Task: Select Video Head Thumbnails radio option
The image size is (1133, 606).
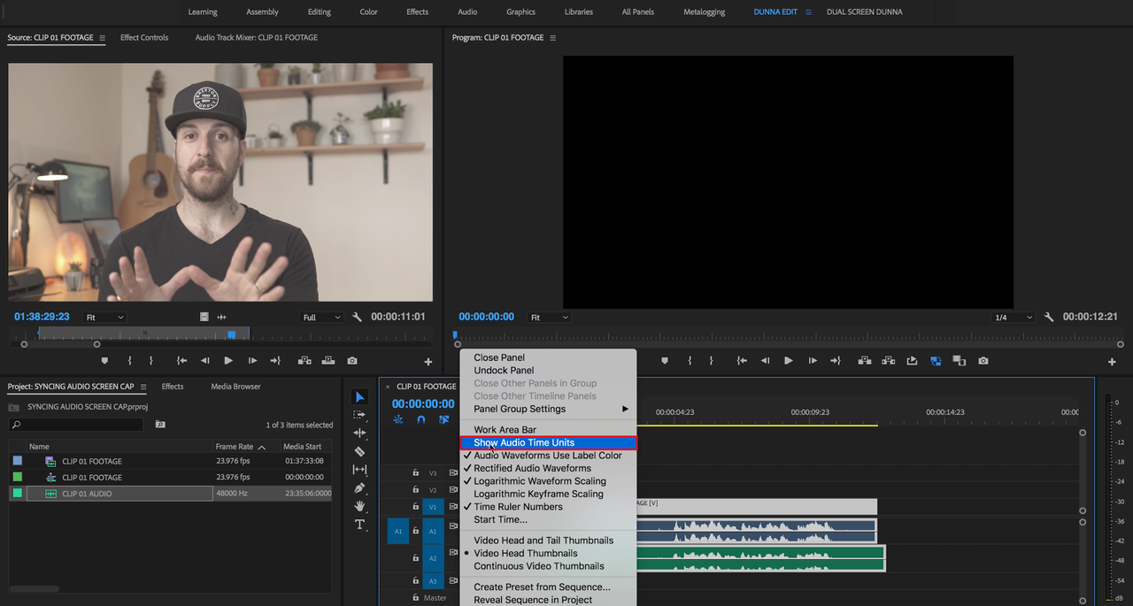Action: (526, 553)
